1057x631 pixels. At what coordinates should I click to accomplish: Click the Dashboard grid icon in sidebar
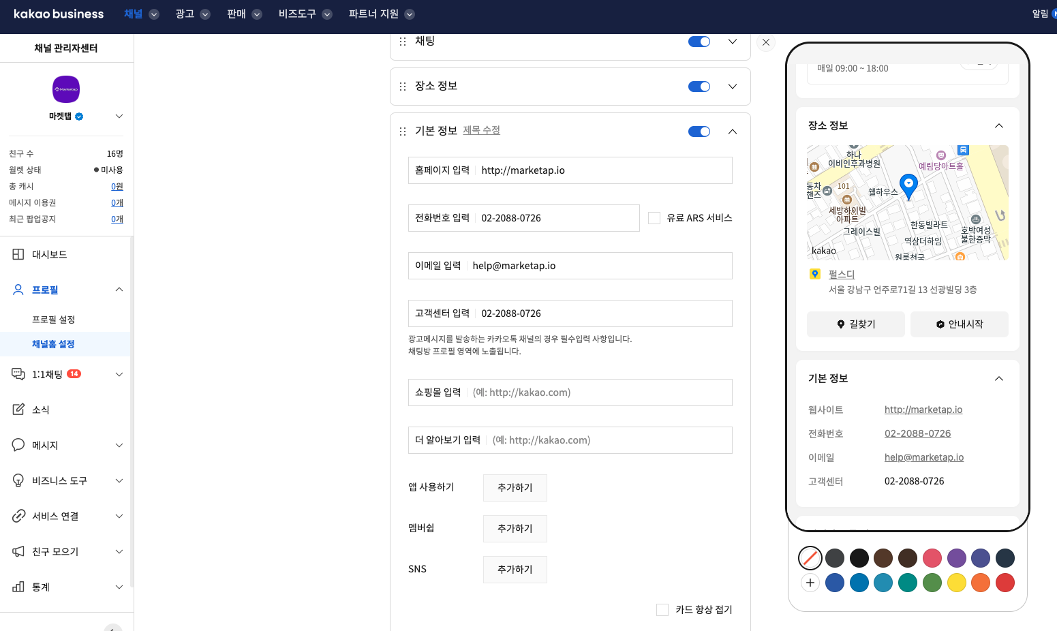pyautogui.click(x=18, y=254)
